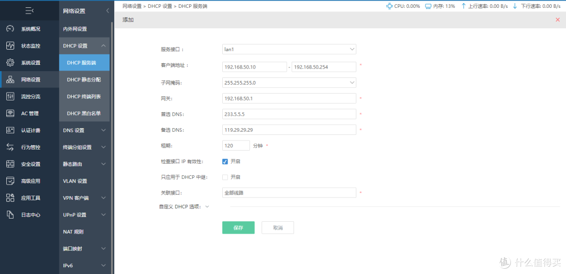The height and width of the screenshot is (274, 566).
Task: Open DHCP 黑白名单 menu item
Action: (84, 113)
